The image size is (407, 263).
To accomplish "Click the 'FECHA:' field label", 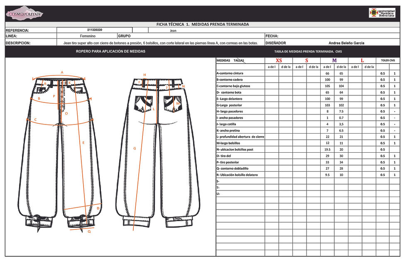I will [x=272, y=36].
